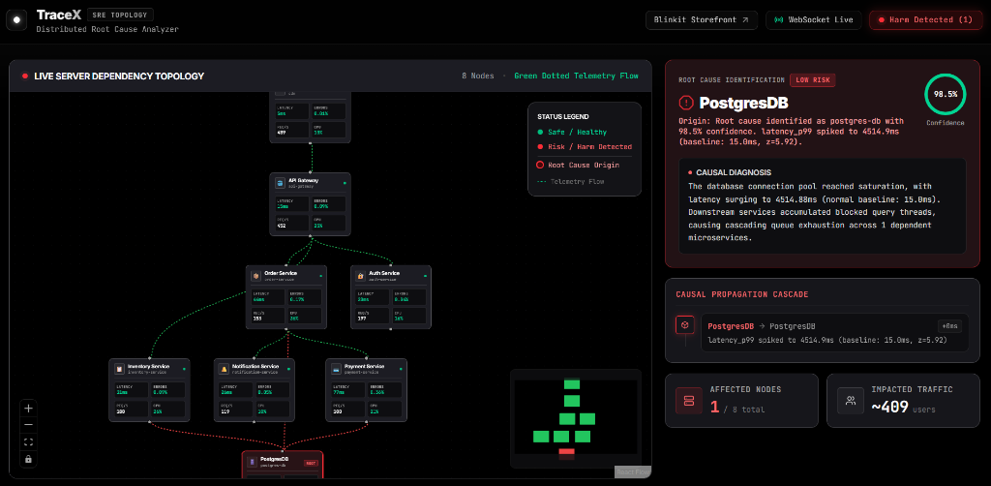Click the WebSocket Live status button

tap(813, 19)
